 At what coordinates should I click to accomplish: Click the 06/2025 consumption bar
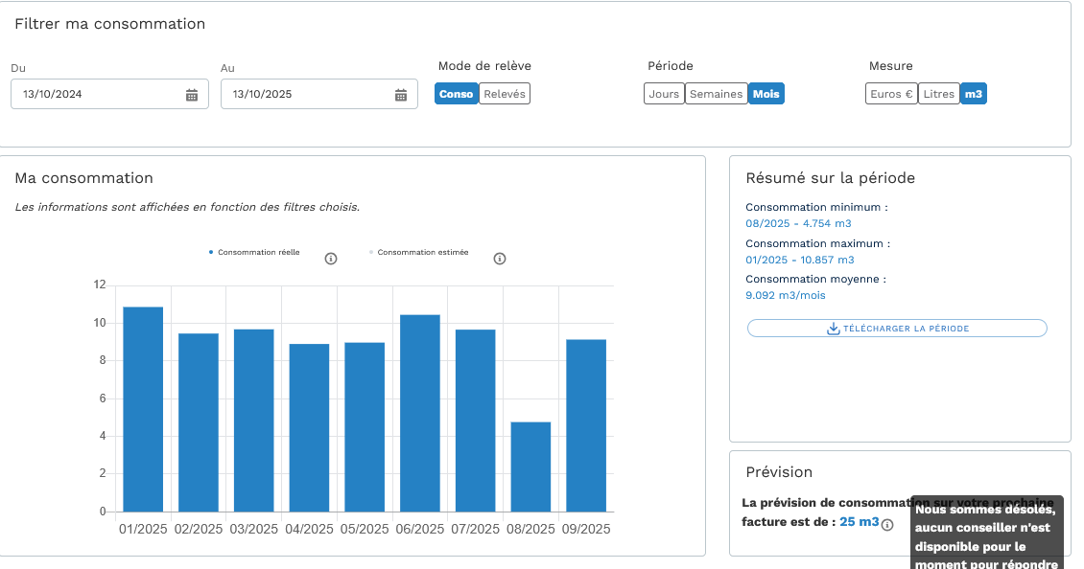pos(419,414)
